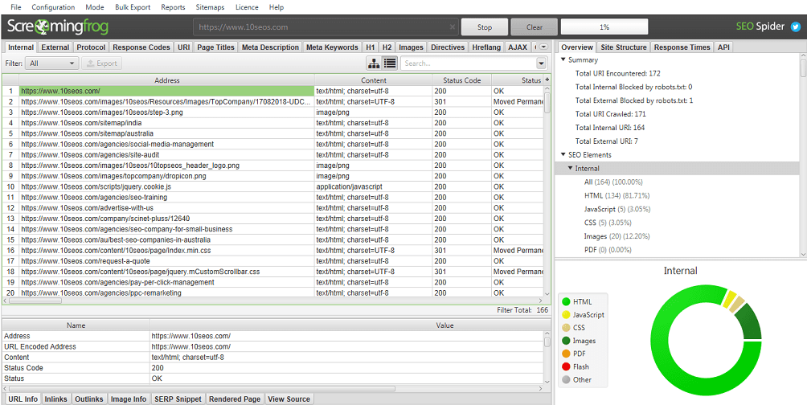Open the Reports menu
The width and height of the screenshot is (807, 405).
click(173, 7)
